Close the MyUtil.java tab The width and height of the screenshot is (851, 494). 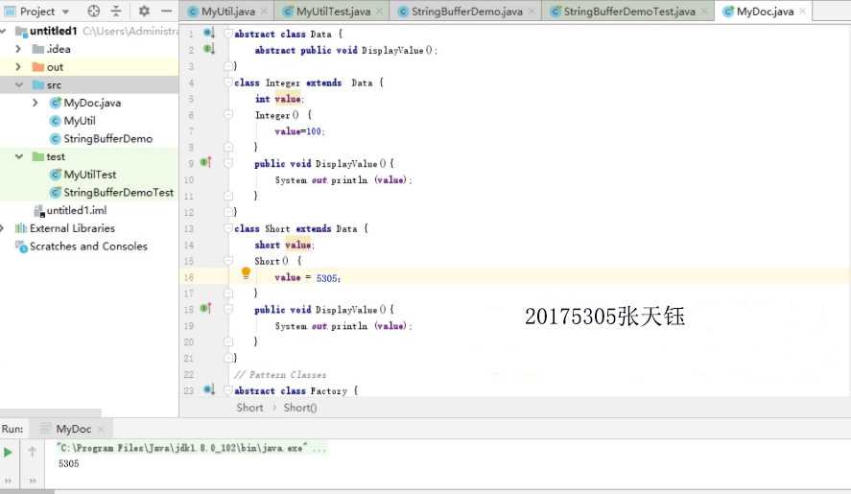[x=264, y=11]
